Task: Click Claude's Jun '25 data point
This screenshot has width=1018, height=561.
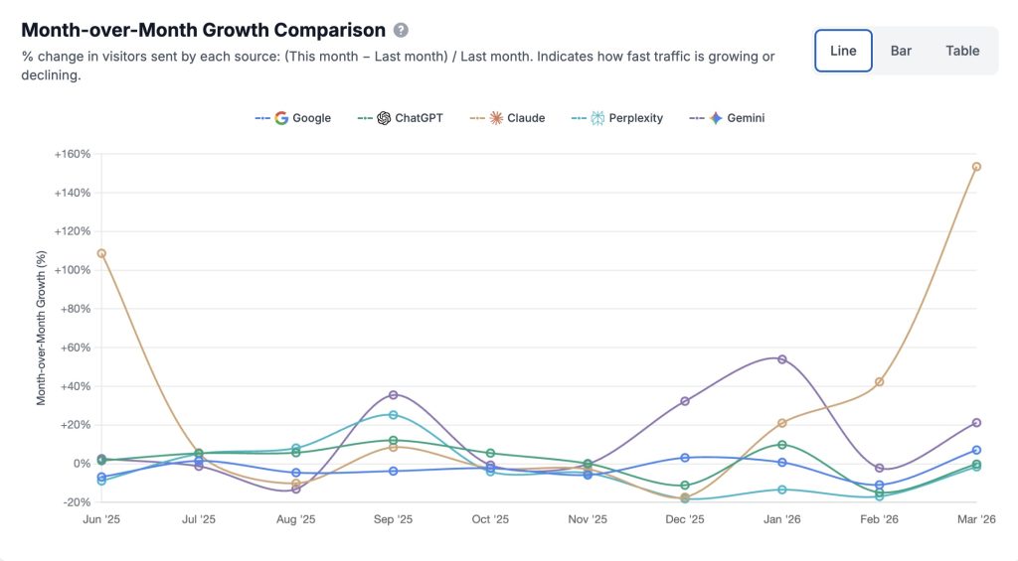Action: pos(101,253)
